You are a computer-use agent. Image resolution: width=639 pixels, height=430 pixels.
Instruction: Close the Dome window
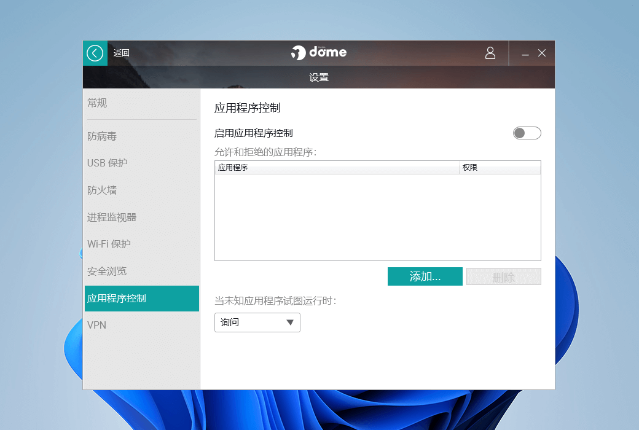coord(542,53)
